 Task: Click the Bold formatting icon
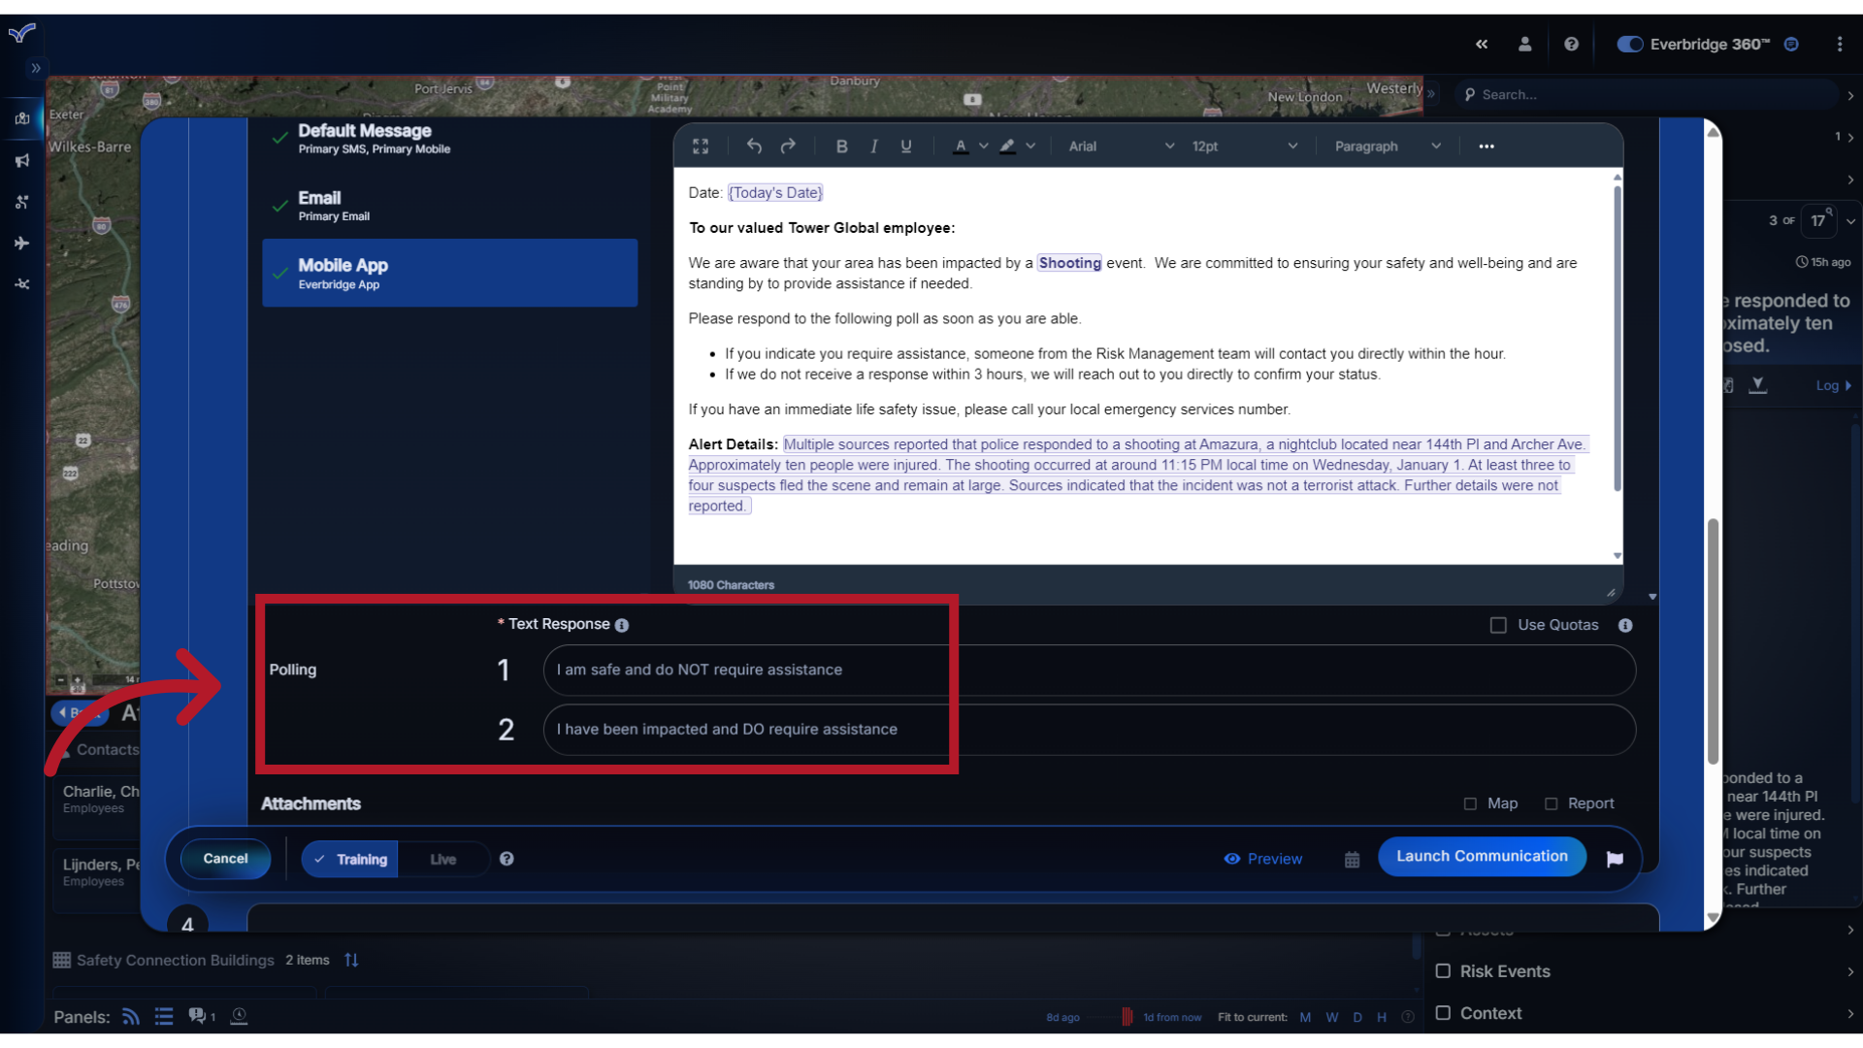click(x=842, y=146)
